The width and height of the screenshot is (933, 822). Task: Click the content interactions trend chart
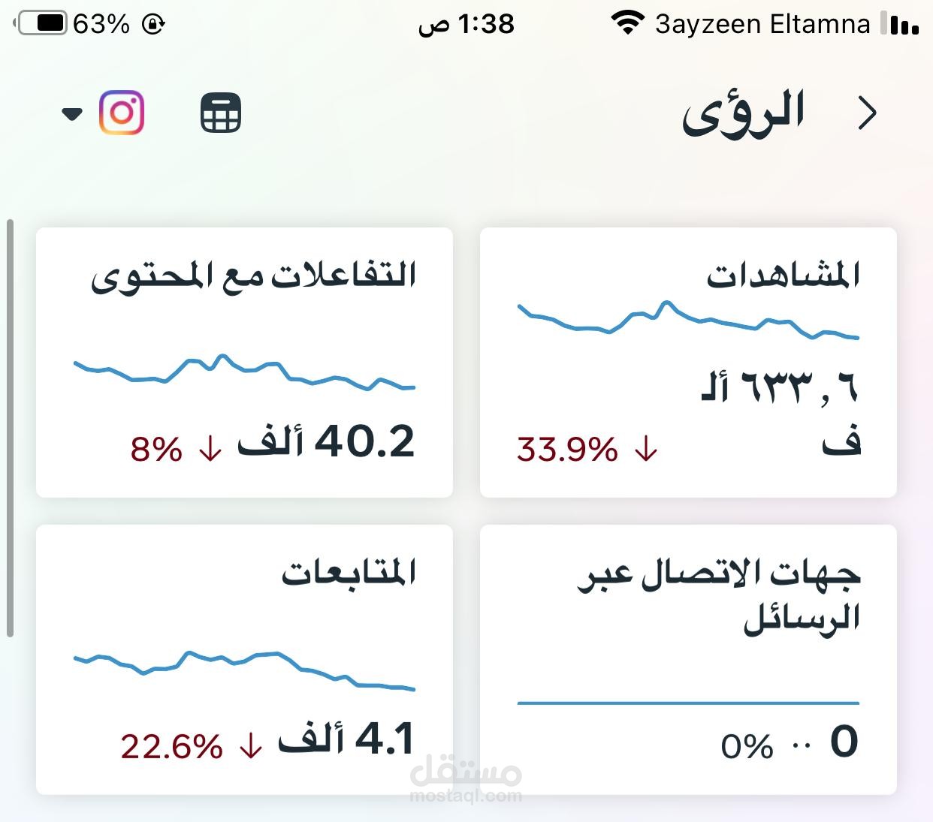point(244,372)
